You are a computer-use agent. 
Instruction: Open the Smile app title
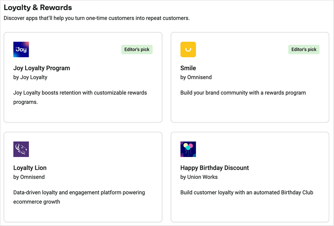(x=188, y=68)
